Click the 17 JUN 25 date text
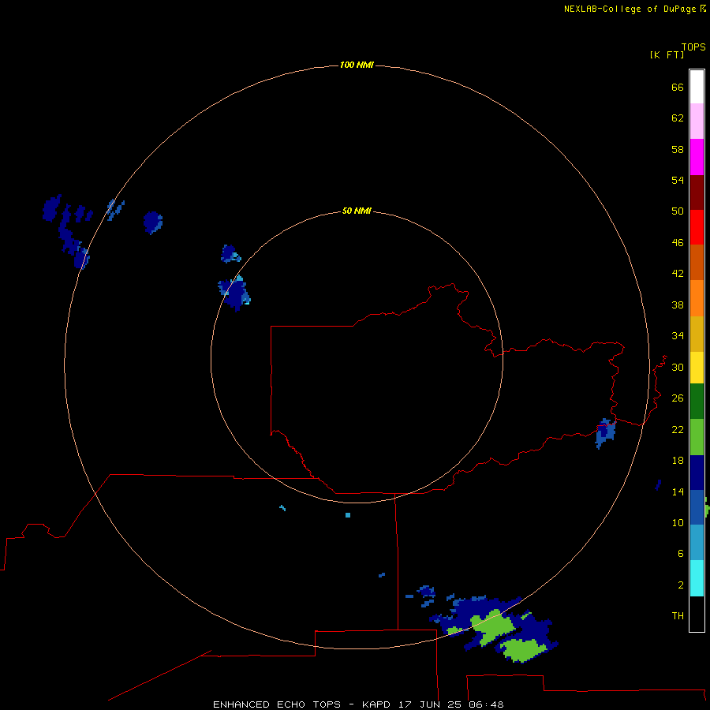The height and width of the screenshot is (710, 710). (x=429, y=704)
